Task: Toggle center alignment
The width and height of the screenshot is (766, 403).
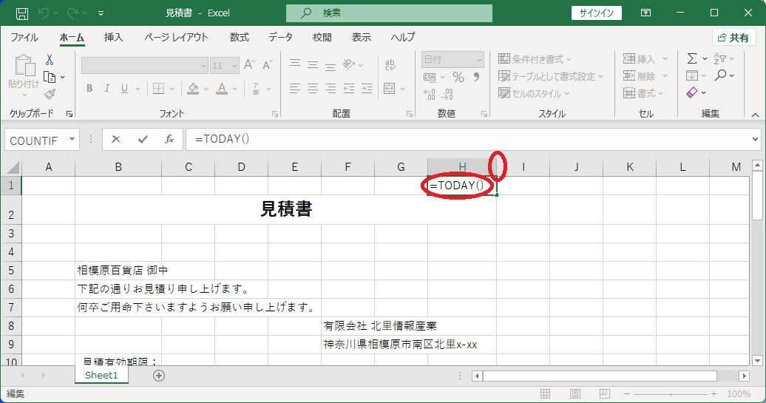Action: 313,89
